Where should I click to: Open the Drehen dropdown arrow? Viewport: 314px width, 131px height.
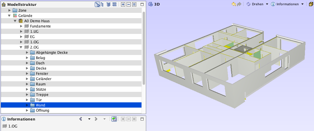coord(267,4)
